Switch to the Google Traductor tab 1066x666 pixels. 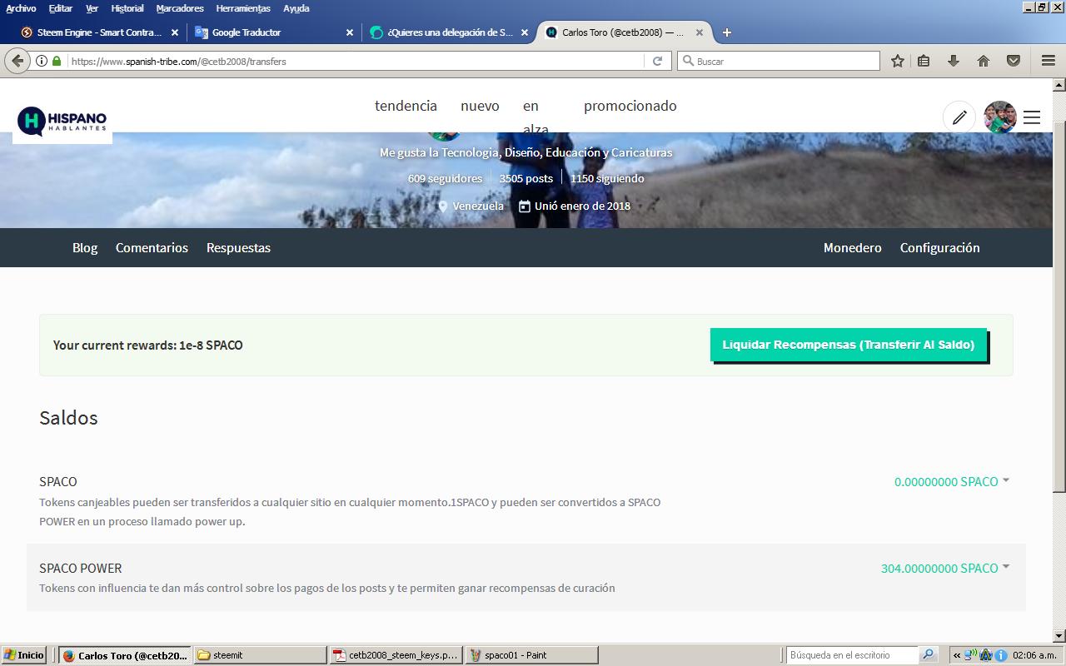(x=273, y=32)
